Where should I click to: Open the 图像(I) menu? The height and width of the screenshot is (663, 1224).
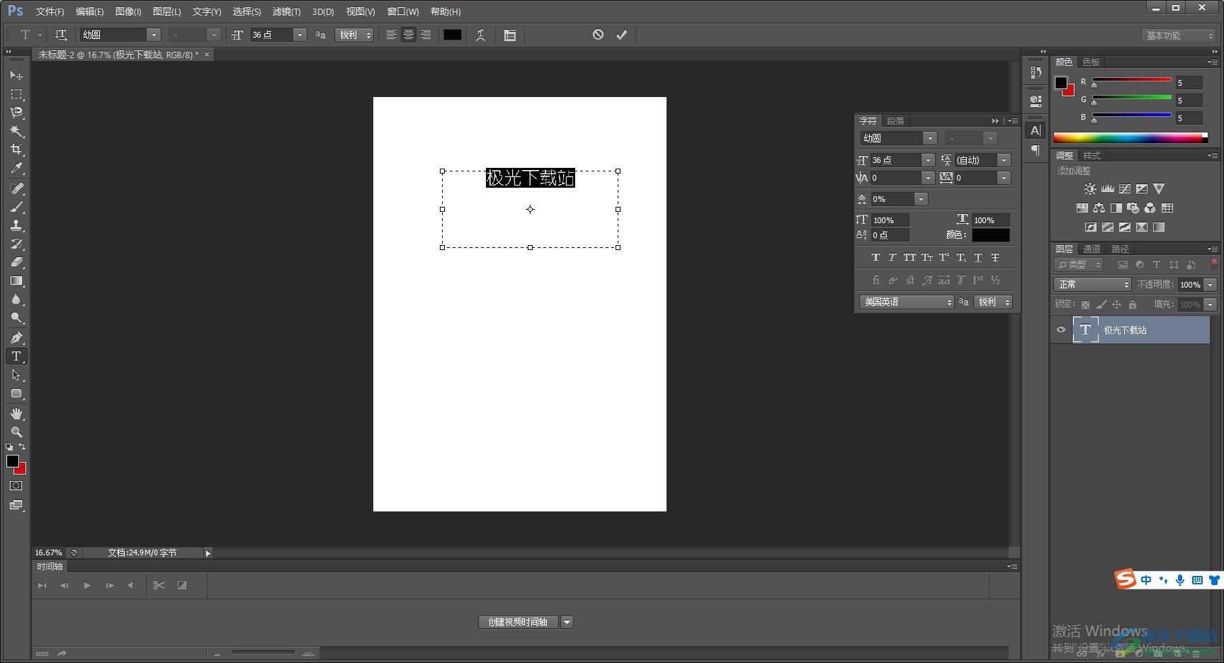coord(128,11)
